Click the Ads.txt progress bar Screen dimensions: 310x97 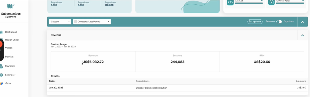(x=249, y=3)
